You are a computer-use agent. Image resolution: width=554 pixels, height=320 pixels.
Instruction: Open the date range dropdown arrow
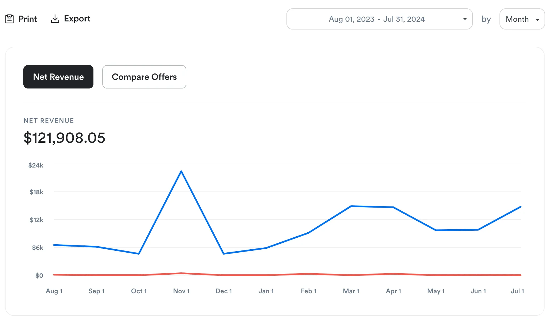point(465,19)
